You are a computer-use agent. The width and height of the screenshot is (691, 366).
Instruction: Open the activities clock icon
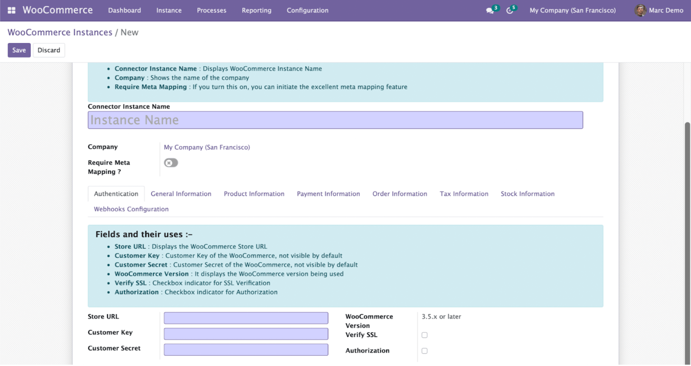[x=509, y=11]
